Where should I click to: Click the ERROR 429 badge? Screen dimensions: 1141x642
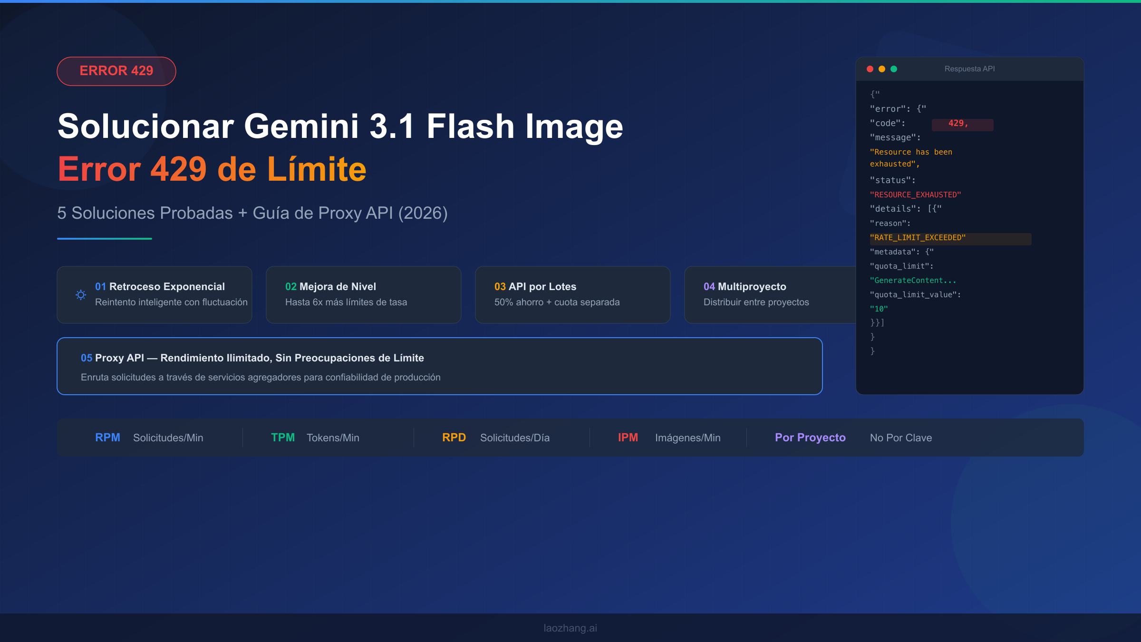116,70
